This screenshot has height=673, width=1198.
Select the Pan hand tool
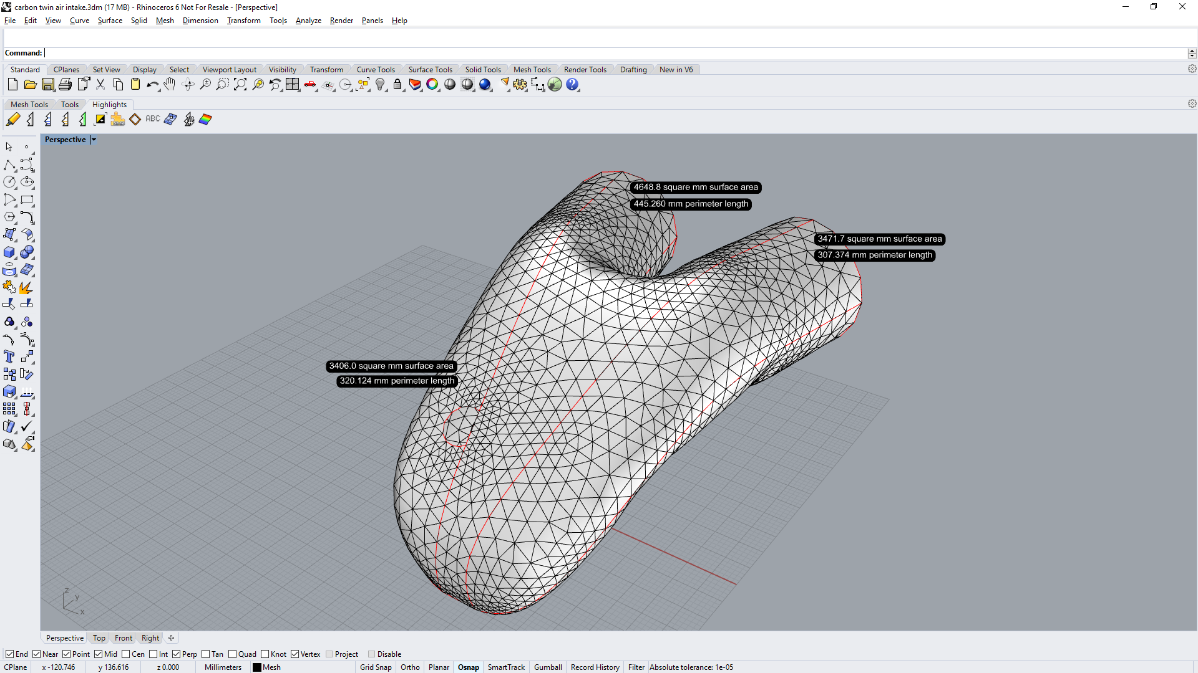tap(170, 85)
